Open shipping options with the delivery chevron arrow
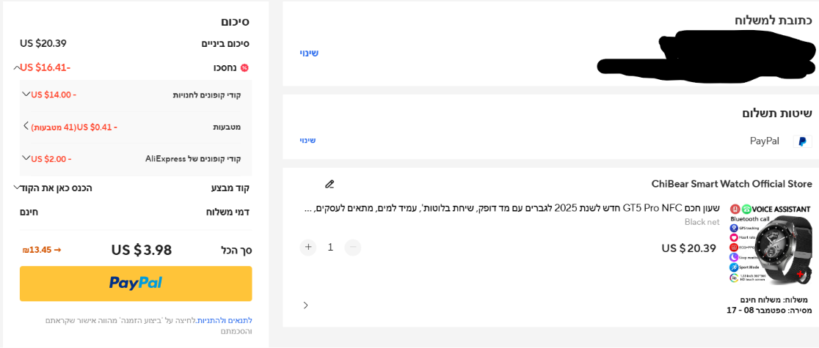 [x=306, y=305]
